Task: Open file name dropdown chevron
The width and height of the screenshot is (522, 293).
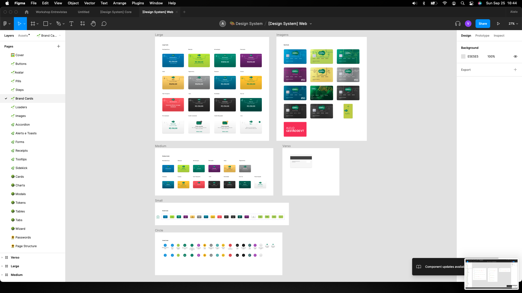Action: coord(311,24)
